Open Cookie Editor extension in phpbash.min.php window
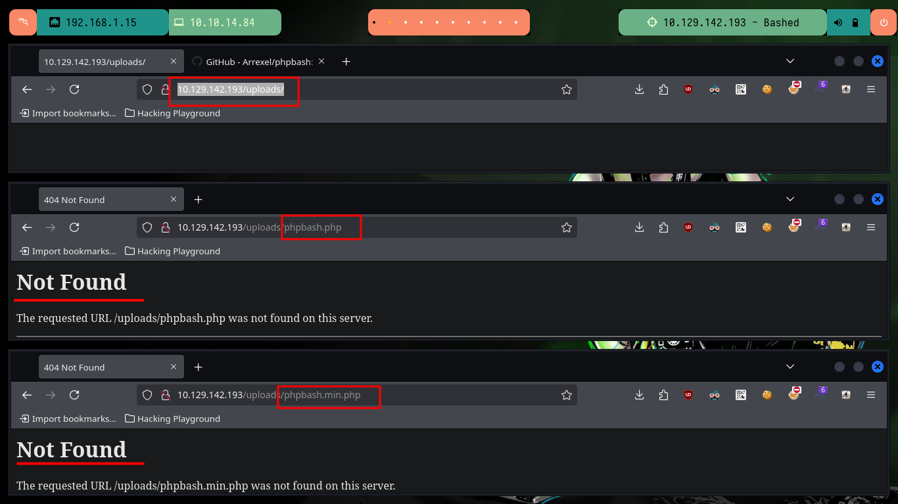The image size is (898, 504). (x=767, y=395)
